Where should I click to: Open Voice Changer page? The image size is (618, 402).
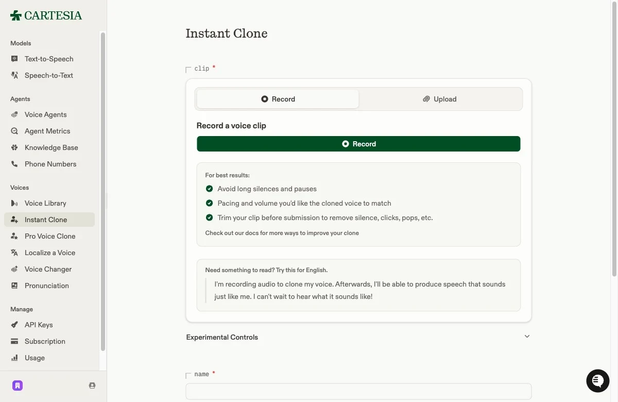(49, 269)
